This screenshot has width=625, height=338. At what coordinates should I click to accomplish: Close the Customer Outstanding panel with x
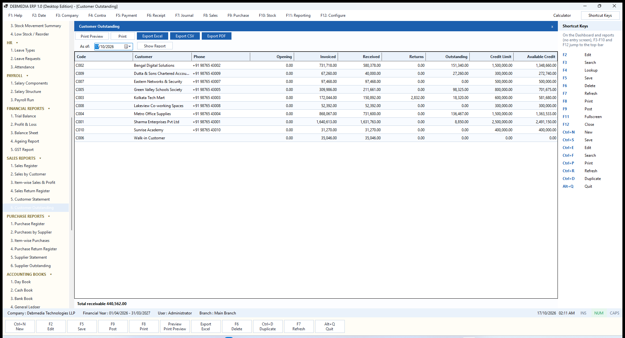click(x=552, y=26)
